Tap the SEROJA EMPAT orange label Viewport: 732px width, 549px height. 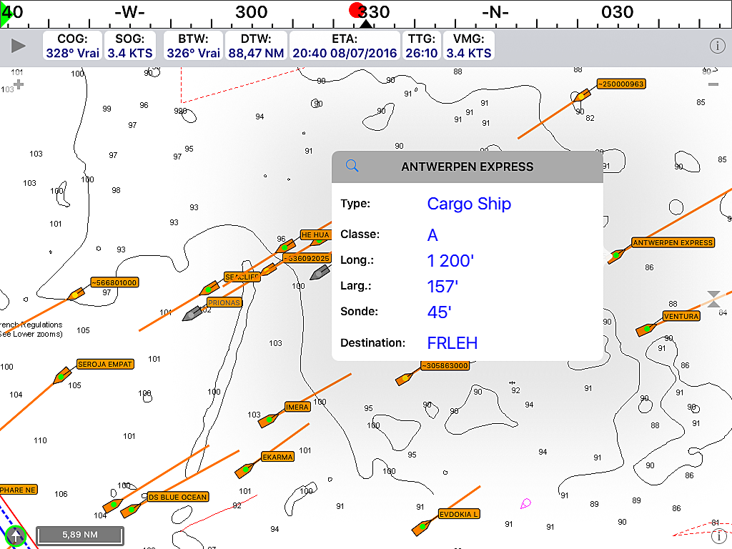(x=105, y=364)
